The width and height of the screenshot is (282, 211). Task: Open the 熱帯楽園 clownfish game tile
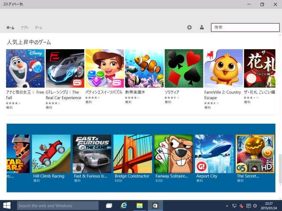[144, 68]
